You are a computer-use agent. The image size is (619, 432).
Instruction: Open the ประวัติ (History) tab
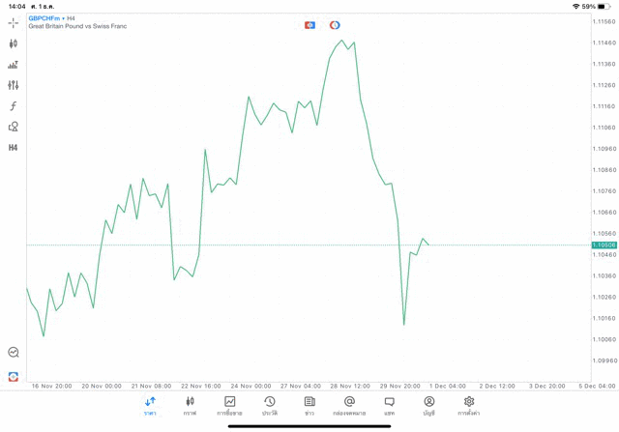(270, 406)
